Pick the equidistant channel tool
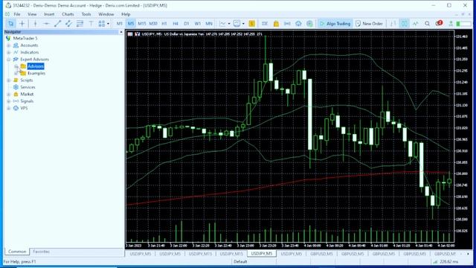Screen dimensions: 476x268 click(68, 24)
